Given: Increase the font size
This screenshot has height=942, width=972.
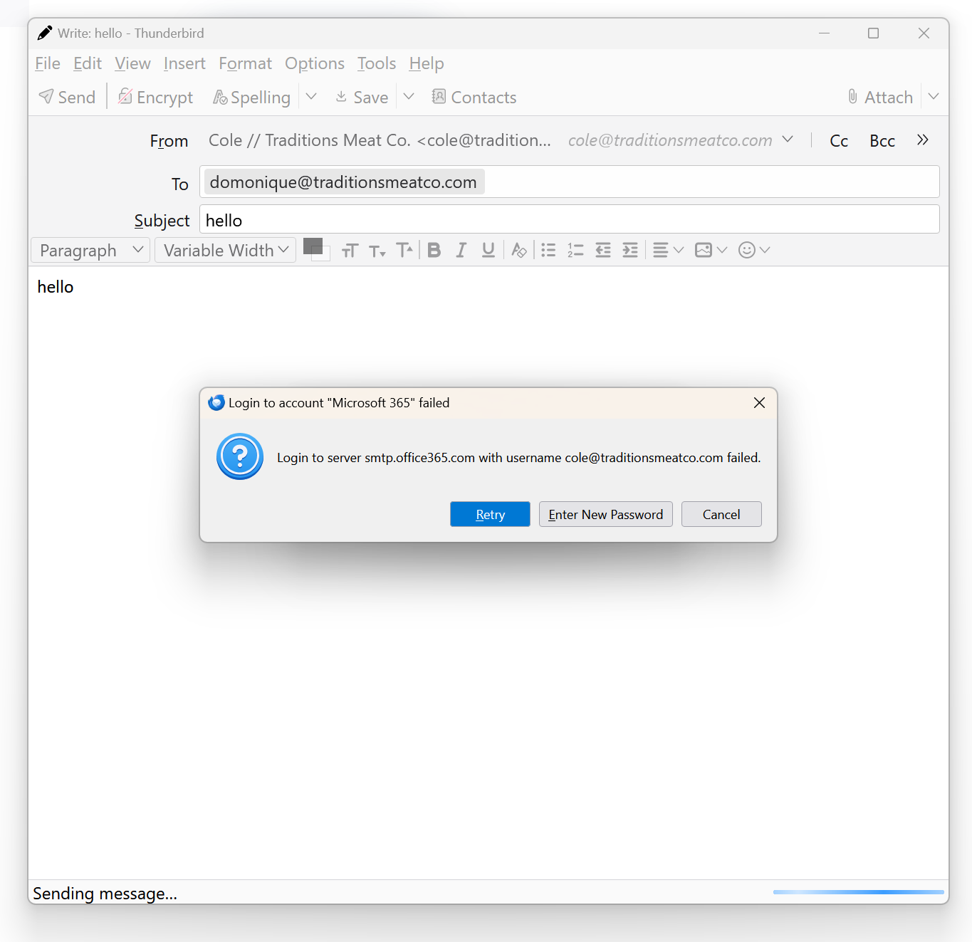Looking at the screenshot, I should pos(404,250).
